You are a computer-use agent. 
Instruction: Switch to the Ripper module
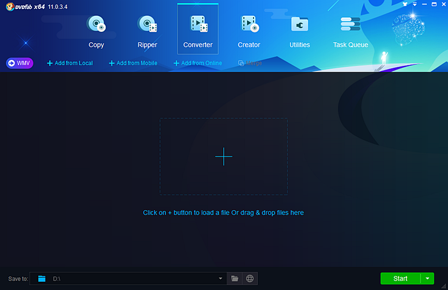147,31
